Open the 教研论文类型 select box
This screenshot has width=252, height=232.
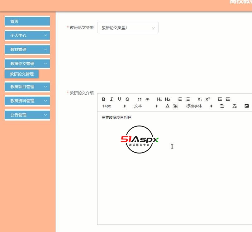pos(128,28)
